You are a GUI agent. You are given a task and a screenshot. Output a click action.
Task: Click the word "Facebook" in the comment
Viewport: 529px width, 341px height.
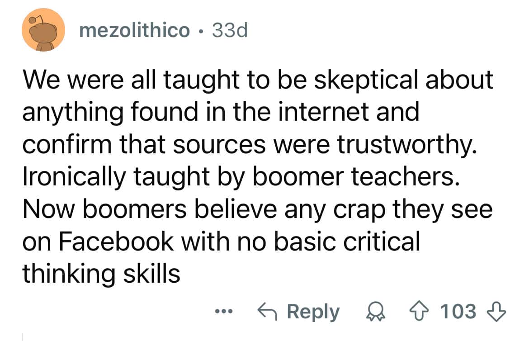[115, 242]
